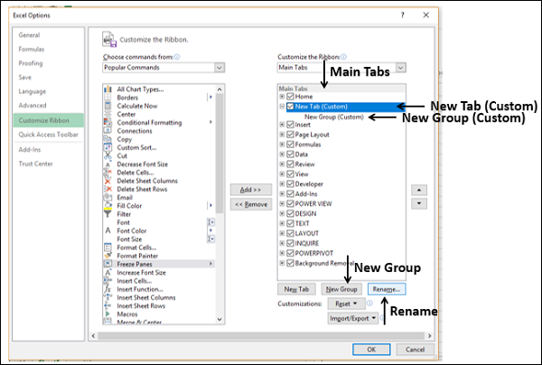Click the commands list vertical scrollbar
The height and width of the screenshot is (365, 542).
(220, 181)
